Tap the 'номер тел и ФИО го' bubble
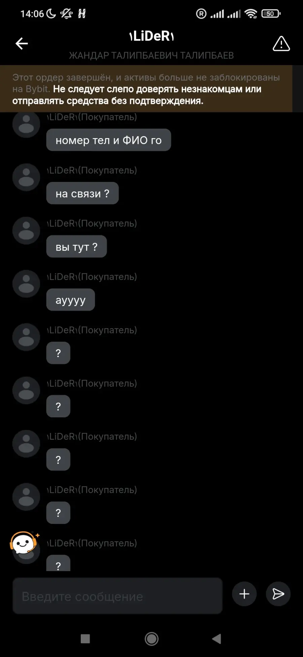The height and width of the screenshot is (657, 303). (x=109, y=140)
